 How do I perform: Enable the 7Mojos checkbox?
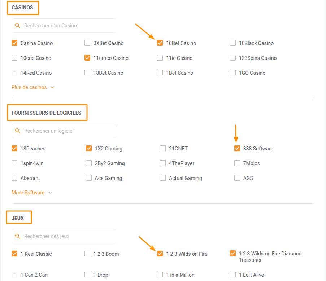coord(237,163)
